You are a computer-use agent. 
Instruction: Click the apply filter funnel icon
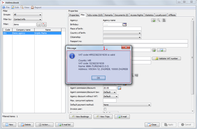click(39, 24)
